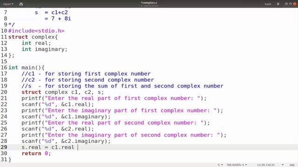Create a new document with the header icon
The height and width of the screenshot is (167, 298).
pos(21,4)
